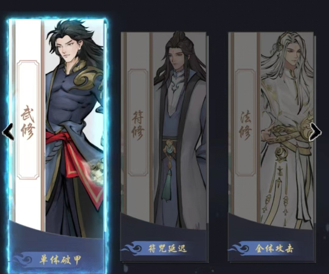
Task: Click the right arrow to see next class
Action: (315, 132)
